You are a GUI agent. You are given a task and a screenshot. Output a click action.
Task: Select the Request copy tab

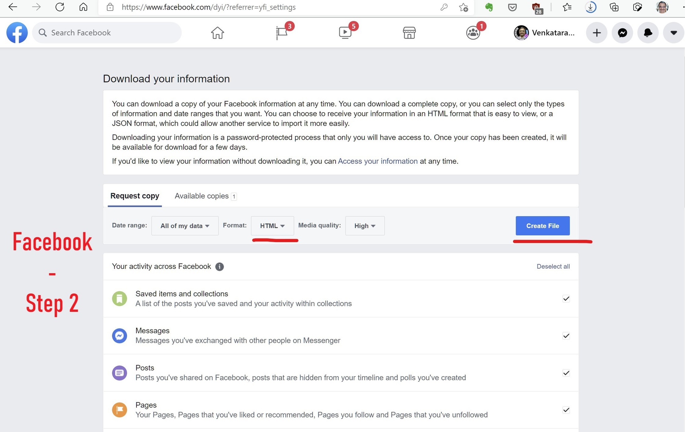coord(135,196)
